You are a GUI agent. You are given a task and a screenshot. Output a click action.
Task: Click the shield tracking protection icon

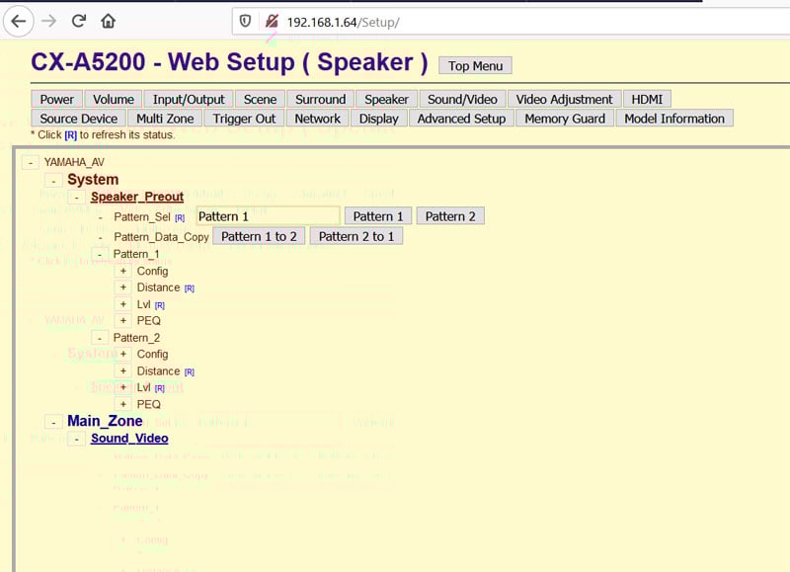pos(245,21)
